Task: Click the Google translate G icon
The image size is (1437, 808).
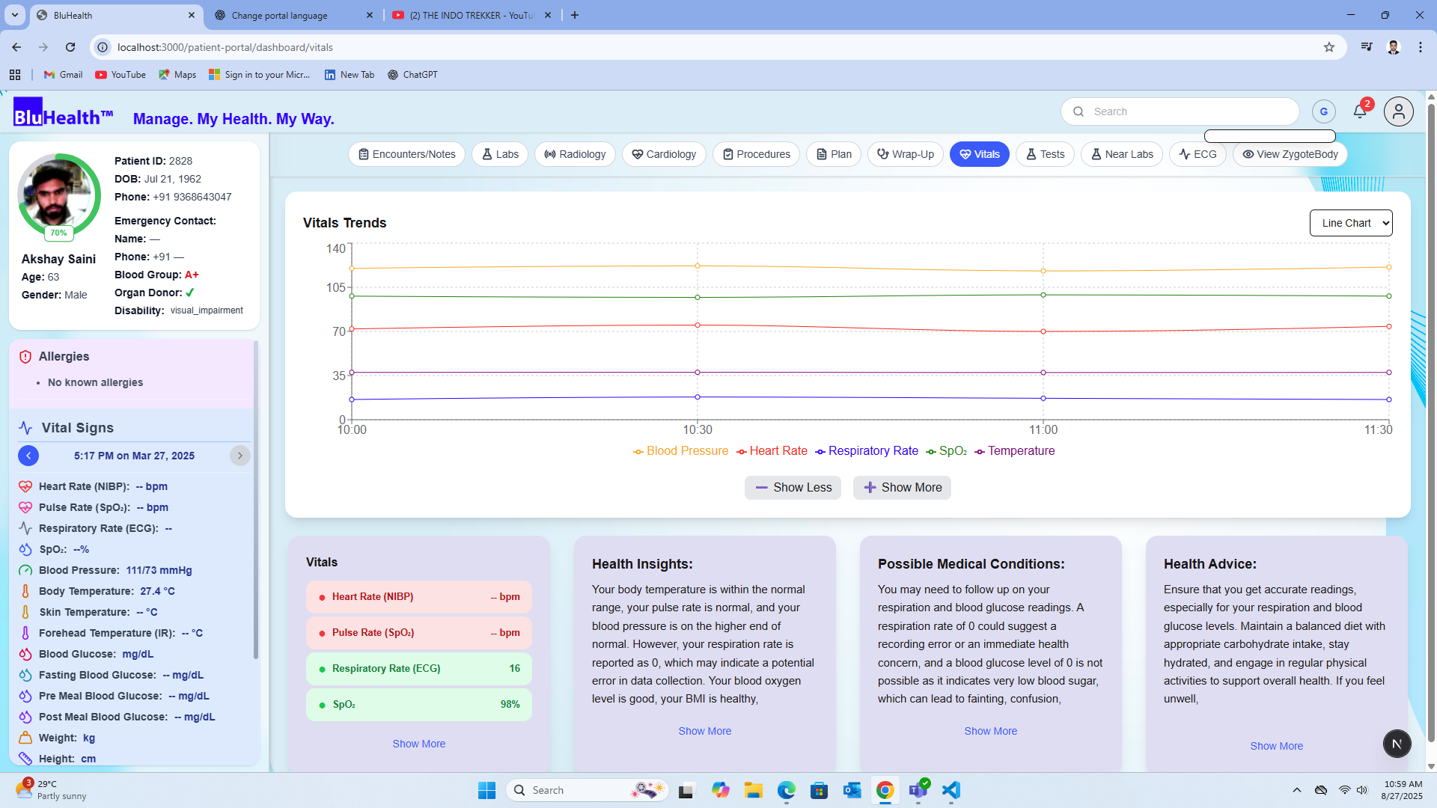Action: 1323,112
